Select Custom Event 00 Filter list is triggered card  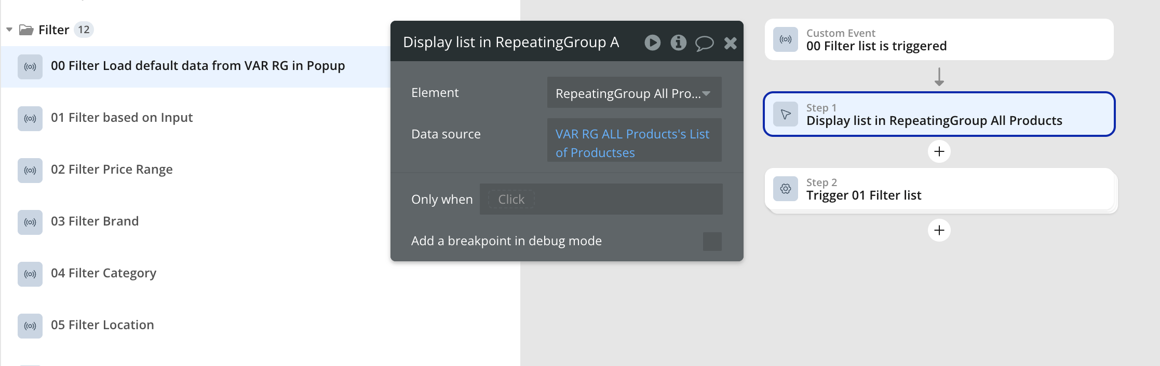939,40
